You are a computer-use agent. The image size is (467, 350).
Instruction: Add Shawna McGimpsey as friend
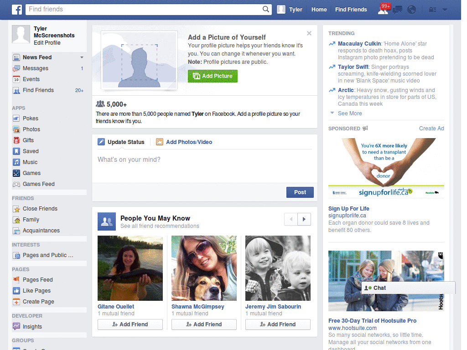coord(204,324)
